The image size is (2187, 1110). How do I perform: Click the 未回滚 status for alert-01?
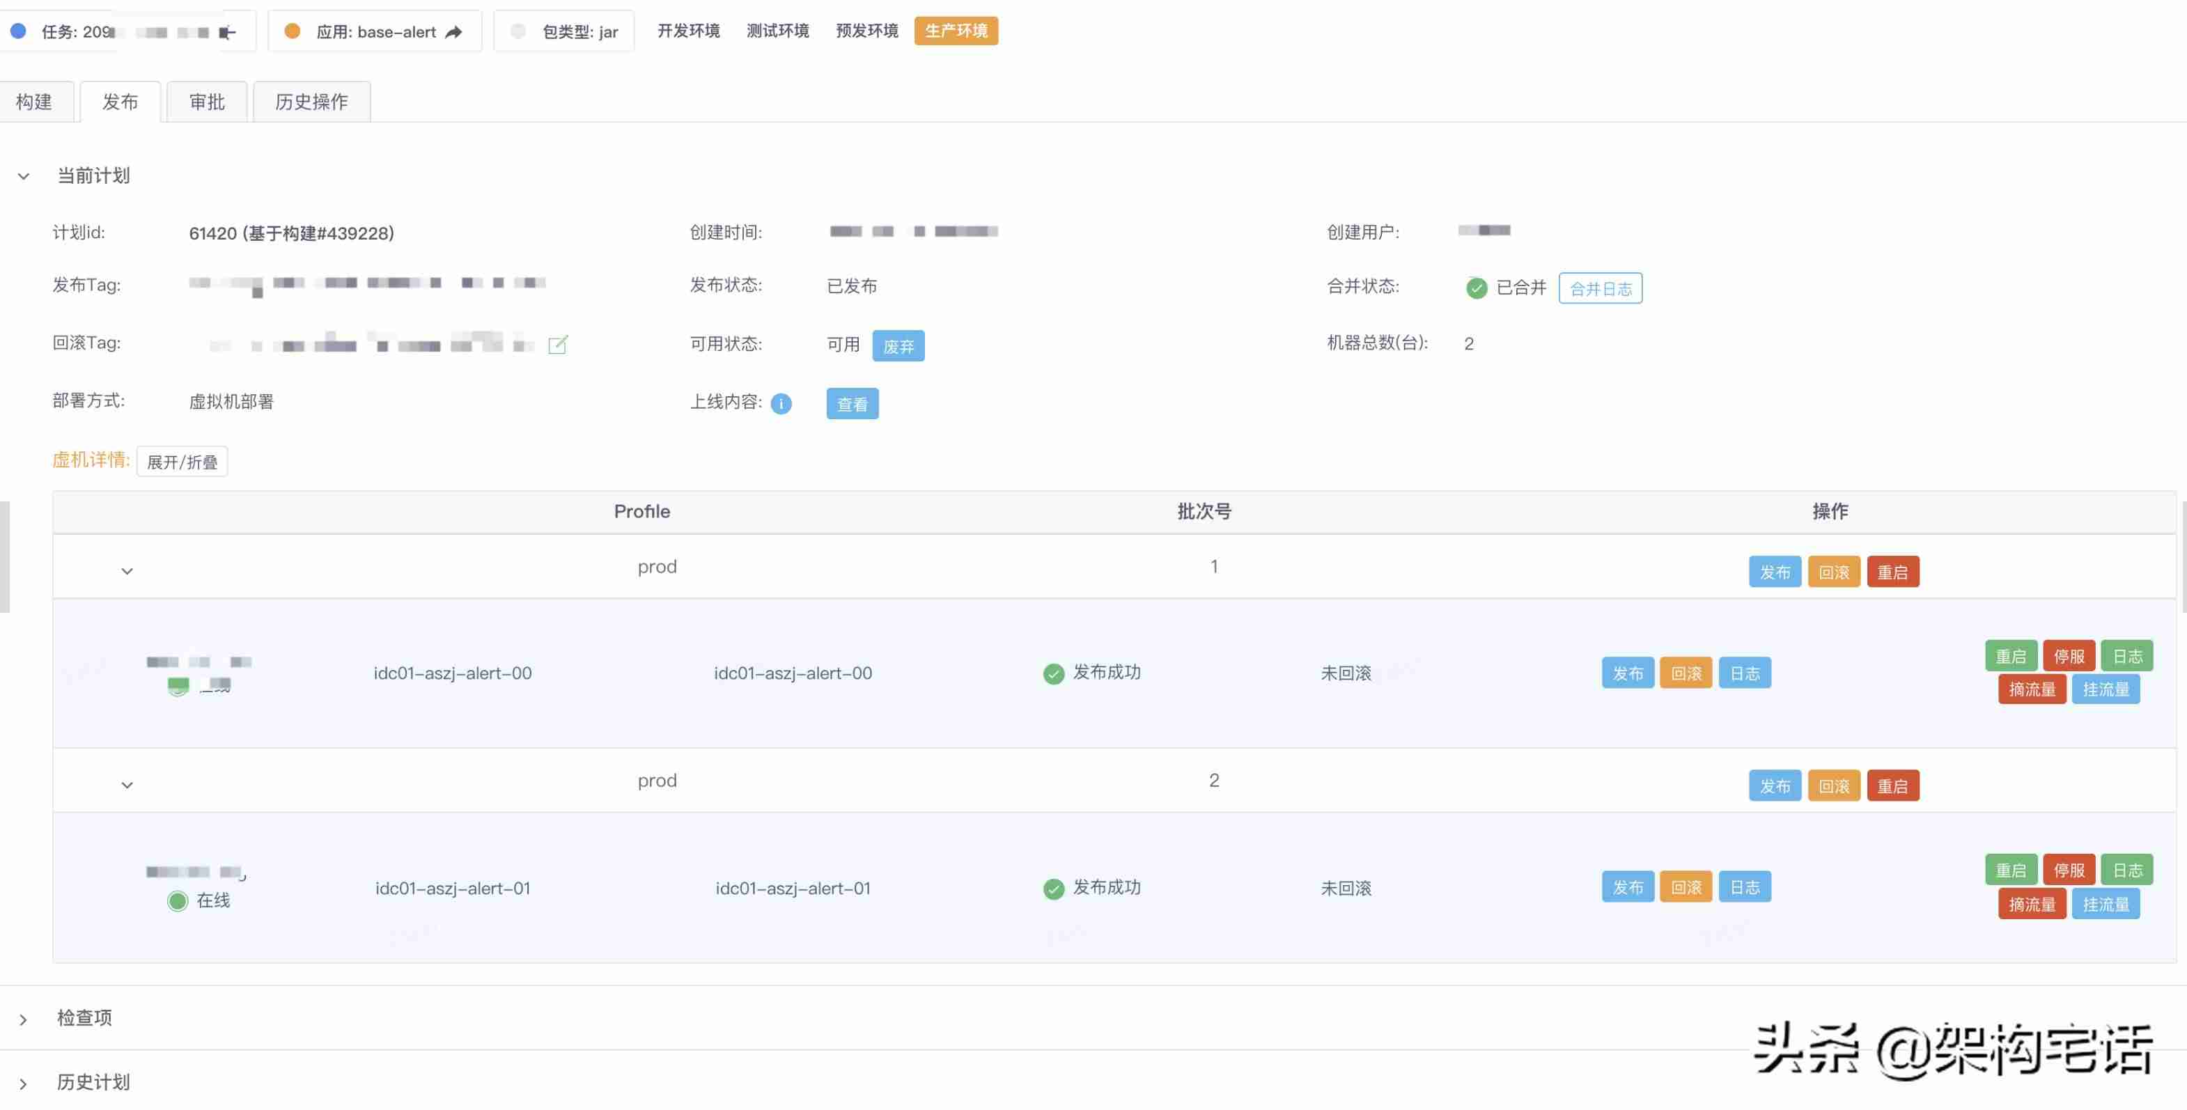(x=1346, y=889)
